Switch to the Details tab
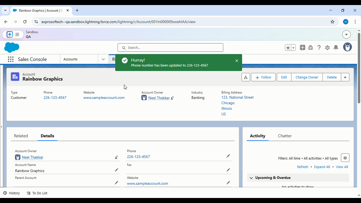The image size is (361, 203). point(47,136)
